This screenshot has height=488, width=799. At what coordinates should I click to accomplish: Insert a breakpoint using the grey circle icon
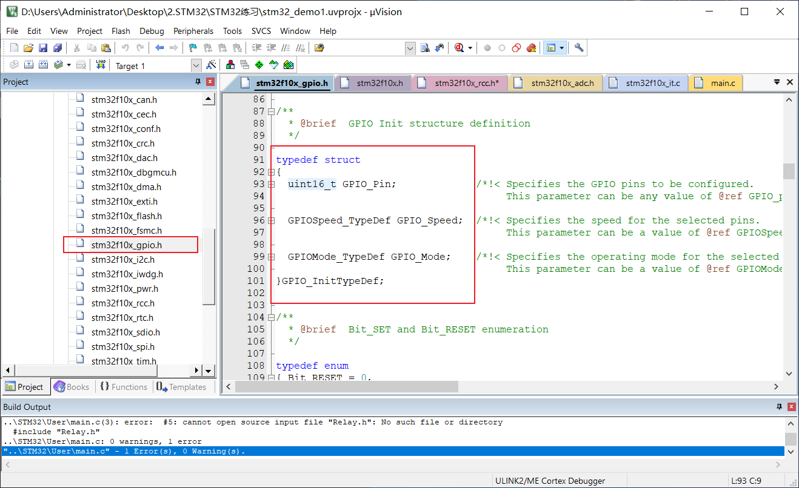click(487, 48)
